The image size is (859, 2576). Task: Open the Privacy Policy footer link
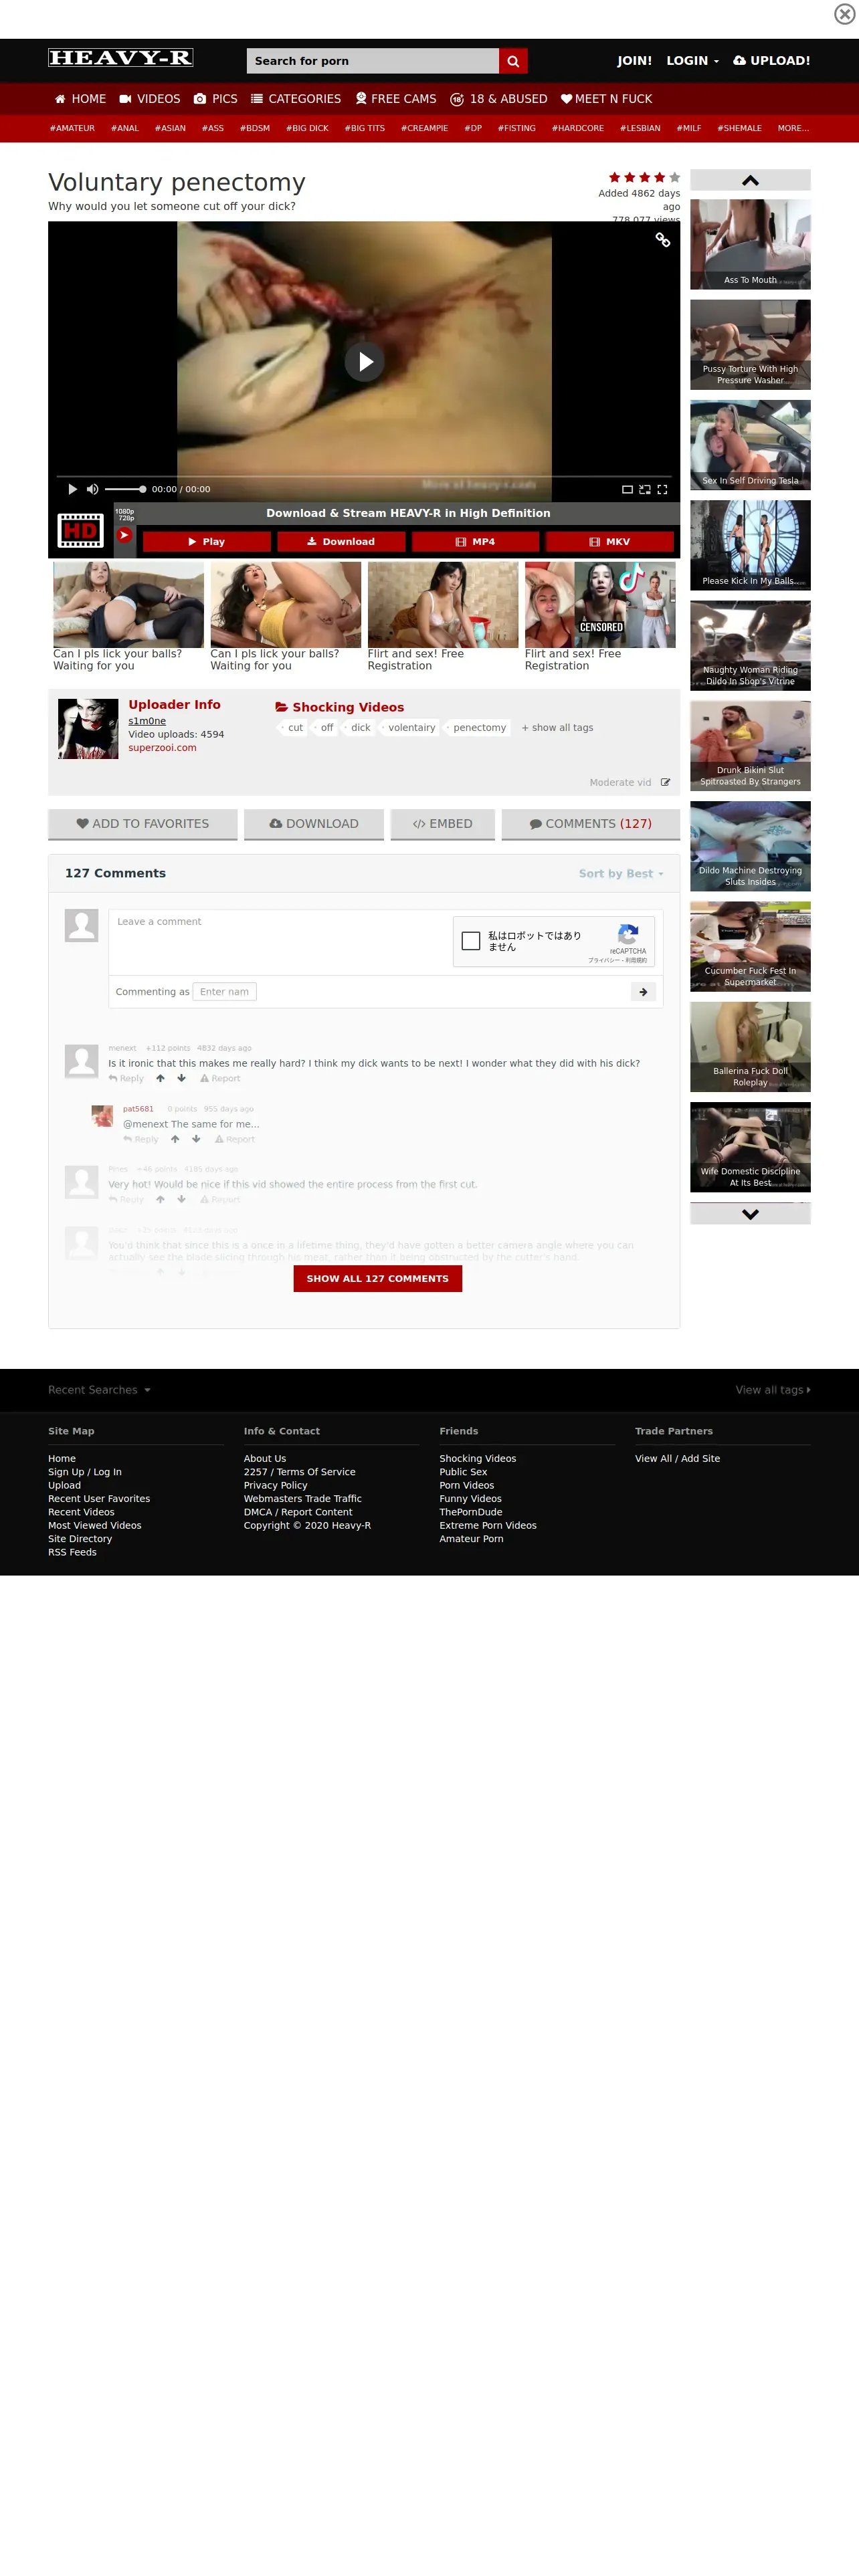275,1486
